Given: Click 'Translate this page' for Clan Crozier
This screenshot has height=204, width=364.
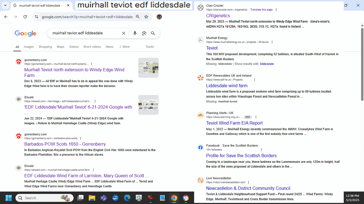Looking at the screenshot, I should [x=261, y=10].
